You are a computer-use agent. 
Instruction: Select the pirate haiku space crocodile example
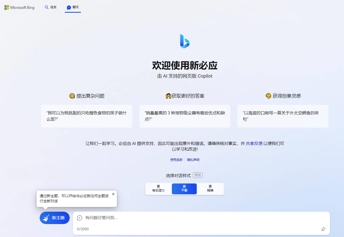tap(283, 116)
